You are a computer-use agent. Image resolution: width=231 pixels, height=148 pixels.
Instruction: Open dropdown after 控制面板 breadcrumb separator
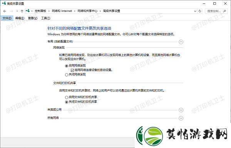49,11
